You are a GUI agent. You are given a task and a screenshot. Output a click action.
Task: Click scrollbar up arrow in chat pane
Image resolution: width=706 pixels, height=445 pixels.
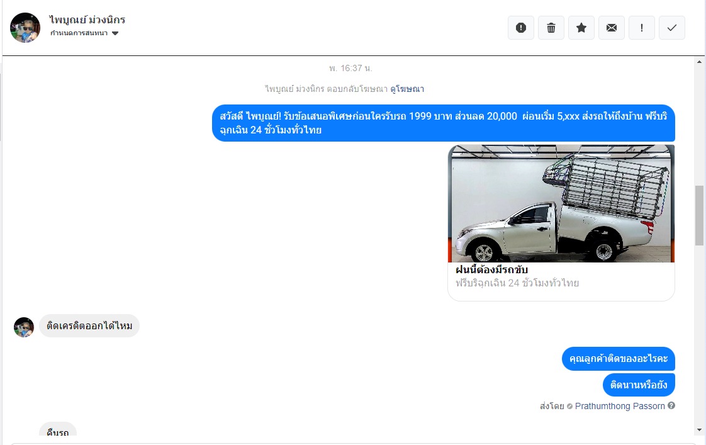699,62
